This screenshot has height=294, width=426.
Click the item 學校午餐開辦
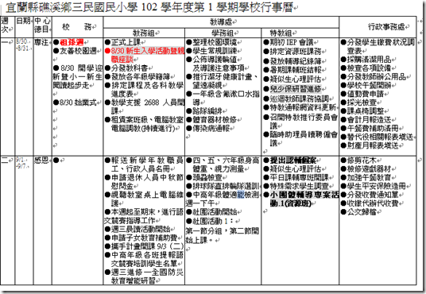(369, 85)
